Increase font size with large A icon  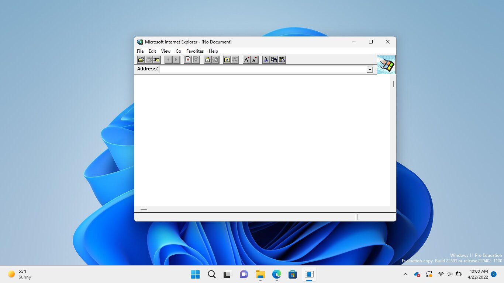[x=246, y=60]
